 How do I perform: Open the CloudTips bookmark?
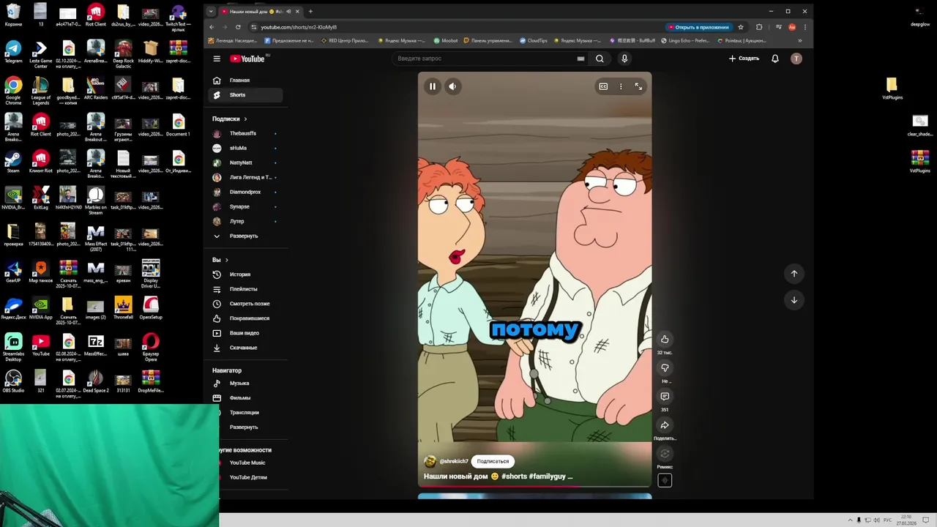[534, 40]
